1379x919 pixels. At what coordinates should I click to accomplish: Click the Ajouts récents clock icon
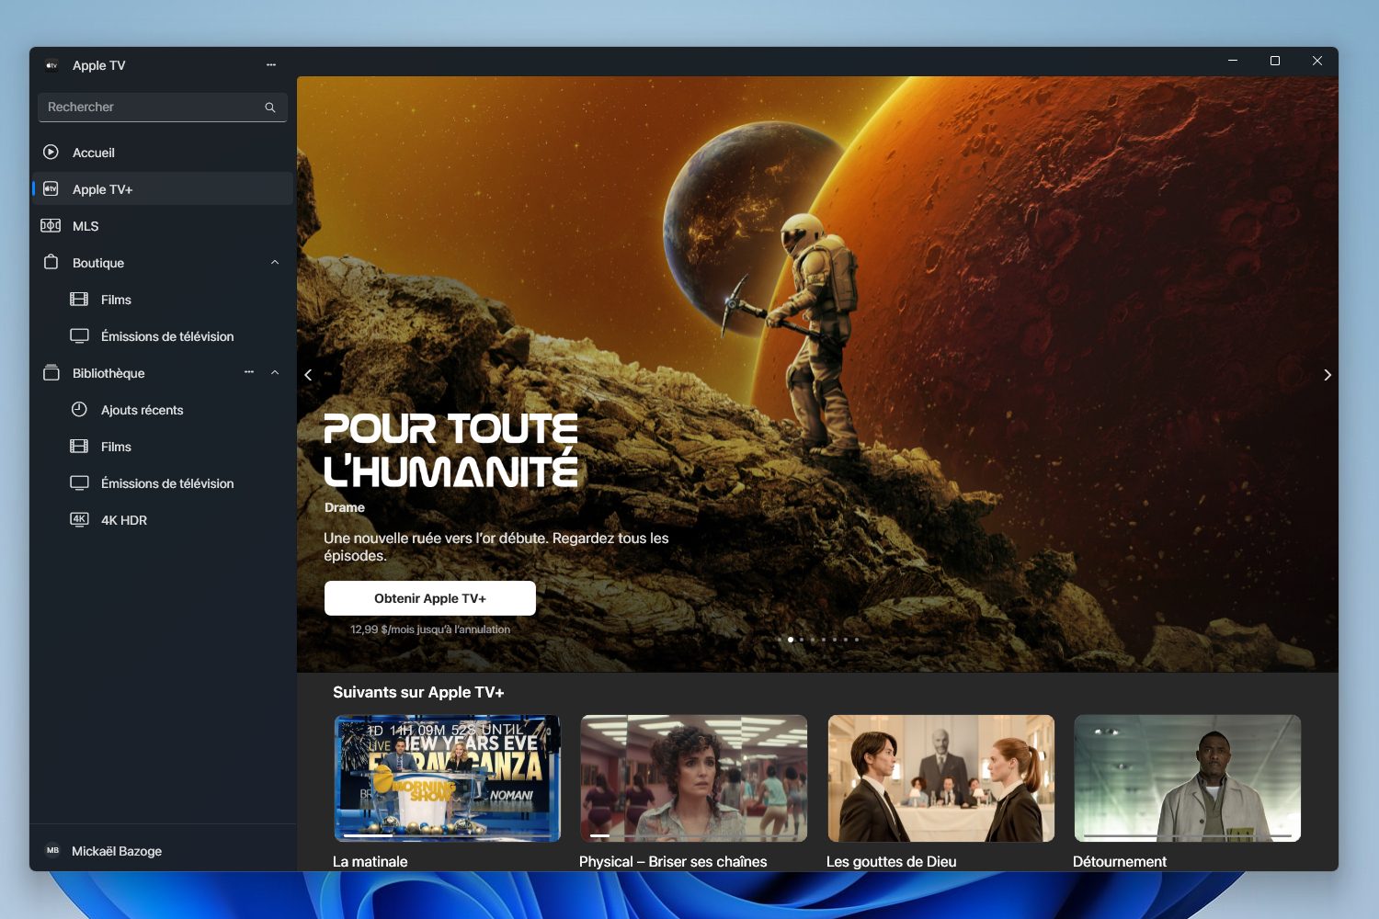pyautogui.click(x=79, y=409)
